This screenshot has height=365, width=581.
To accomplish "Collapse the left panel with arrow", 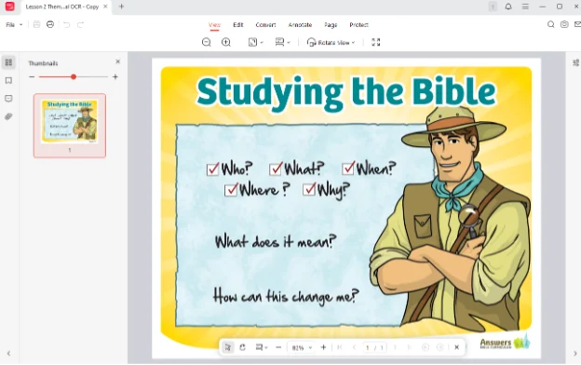I will [8, 354].
